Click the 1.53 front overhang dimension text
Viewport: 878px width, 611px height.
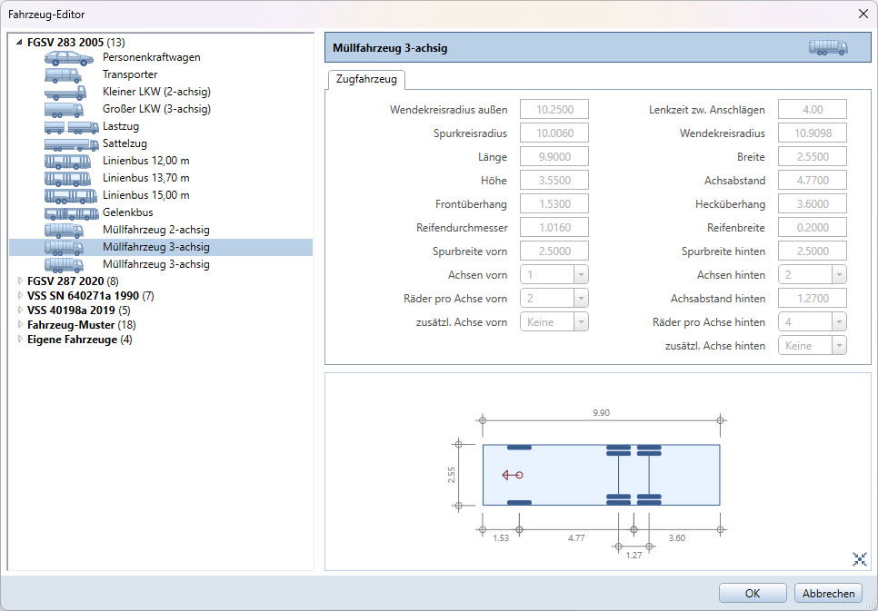click(x=501, y=538)
